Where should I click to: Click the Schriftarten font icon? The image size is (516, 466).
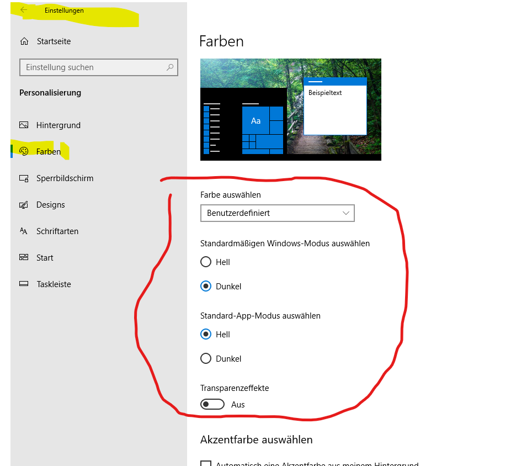click(x=24, y=231)
